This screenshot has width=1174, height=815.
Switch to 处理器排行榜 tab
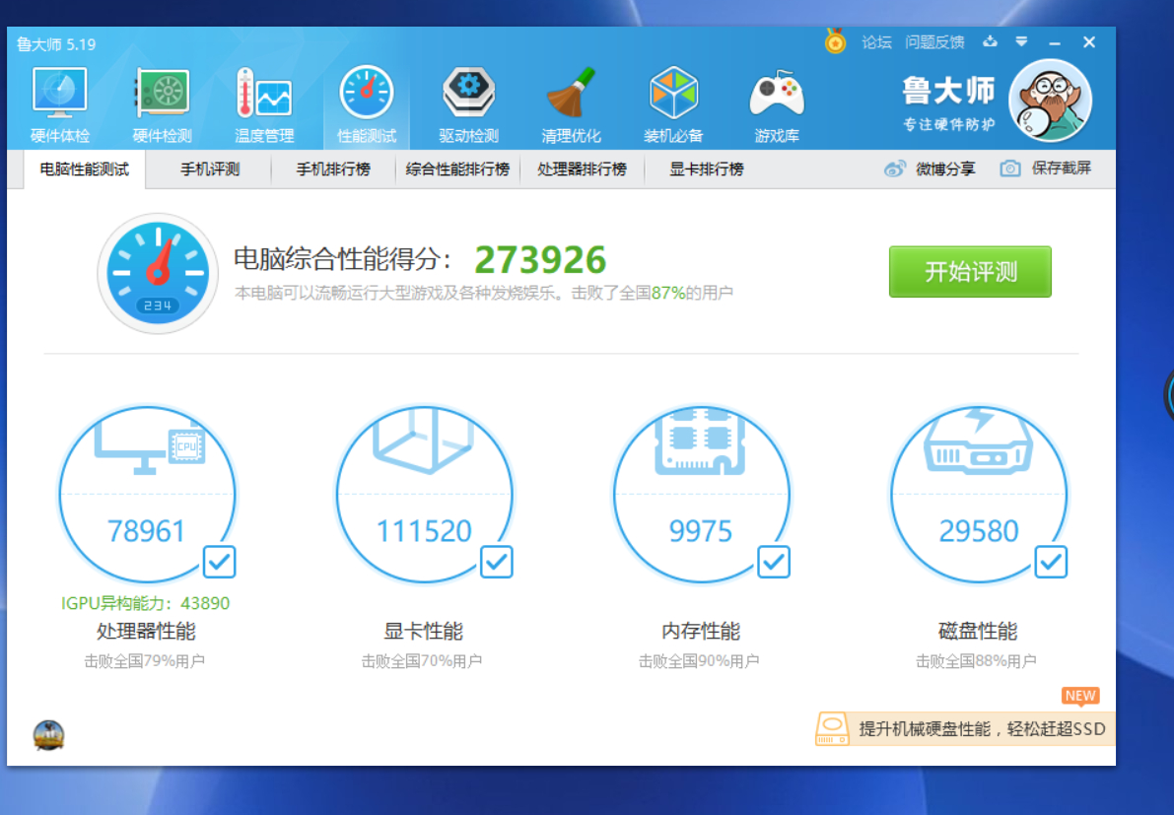[x=582, y=170]
